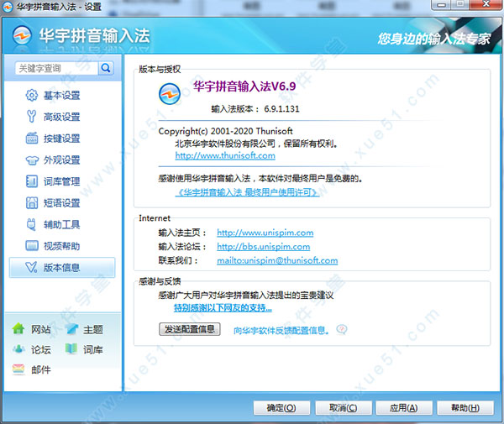Open the 论坛 shortcut label
The image size is (504, 424).
[41, 349]
